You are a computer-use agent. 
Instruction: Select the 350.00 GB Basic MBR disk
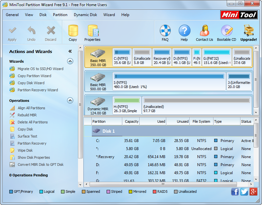[x=98, y=57]
